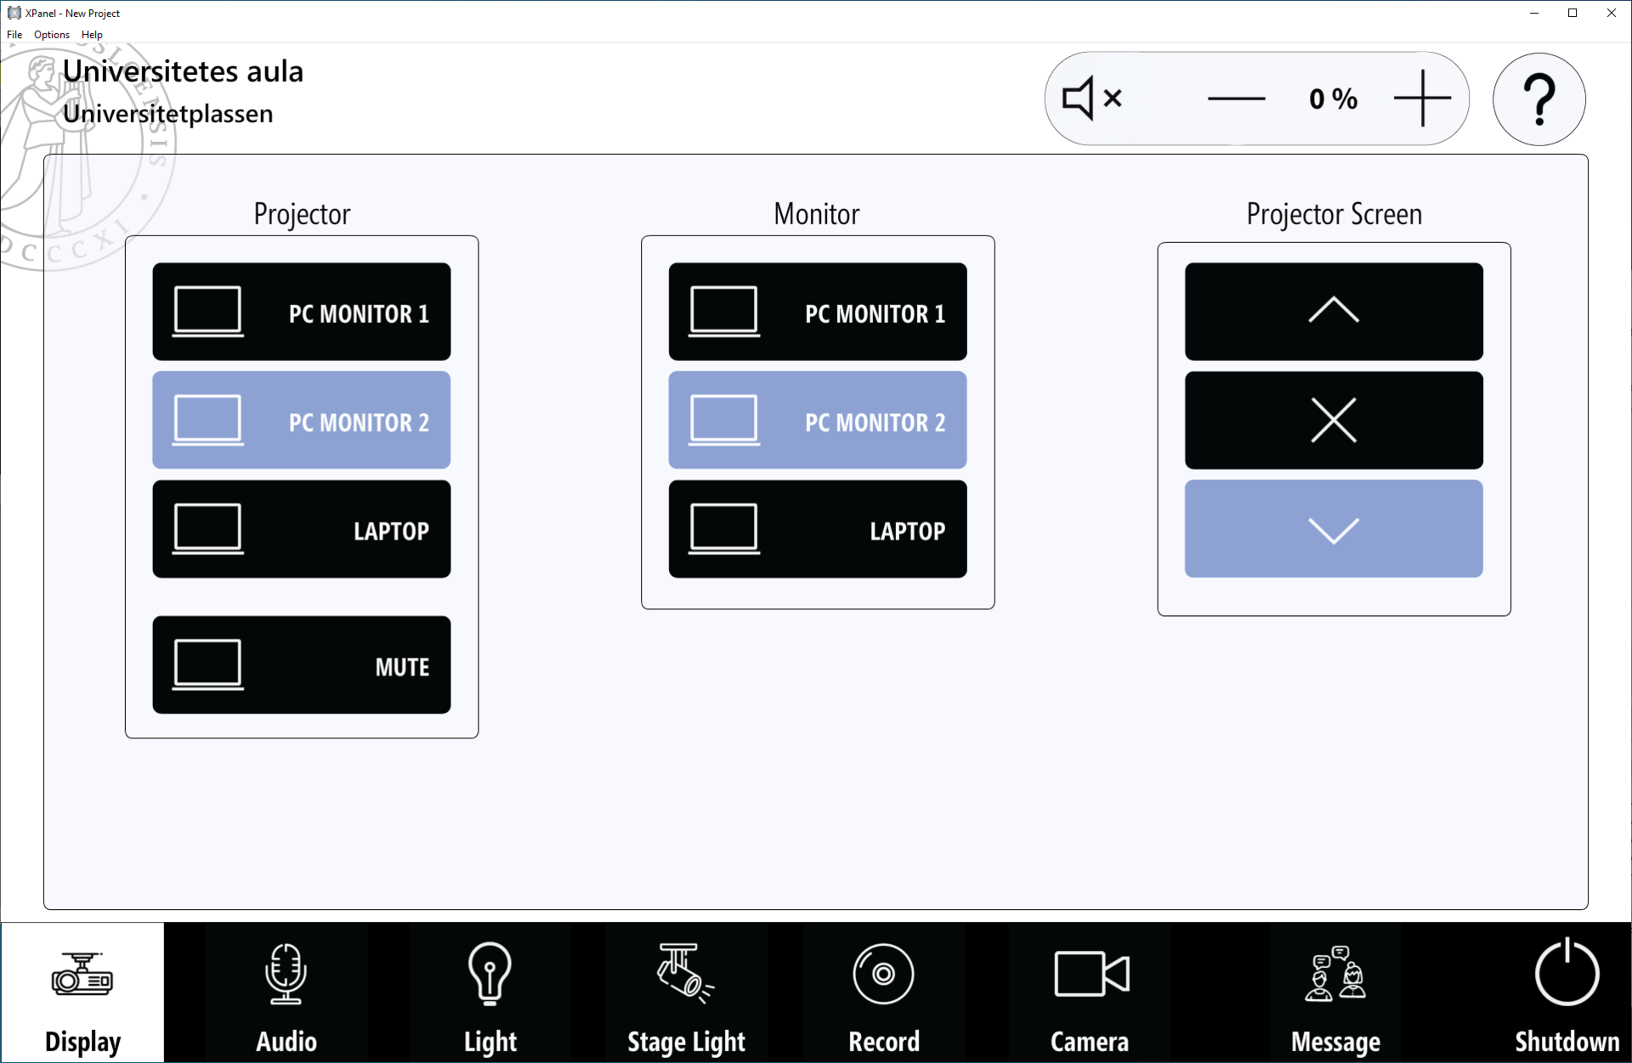Viewport: 1632px width, 1063px height.
Task: Open help with the question mark button
Action: 1538,99
